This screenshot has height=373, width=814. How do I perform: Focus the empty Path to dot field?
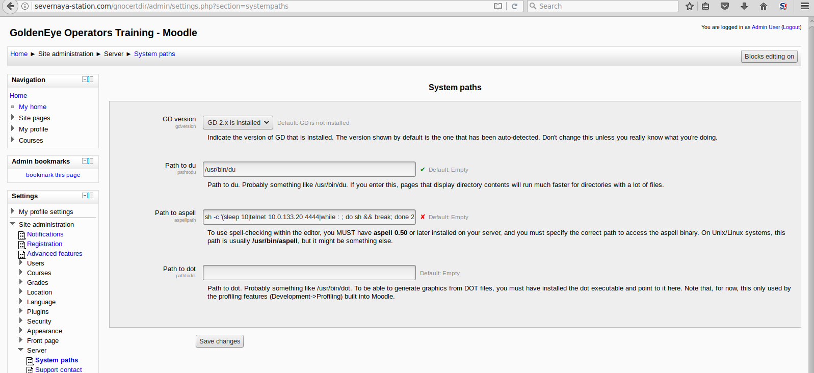(x=309, y=273)
